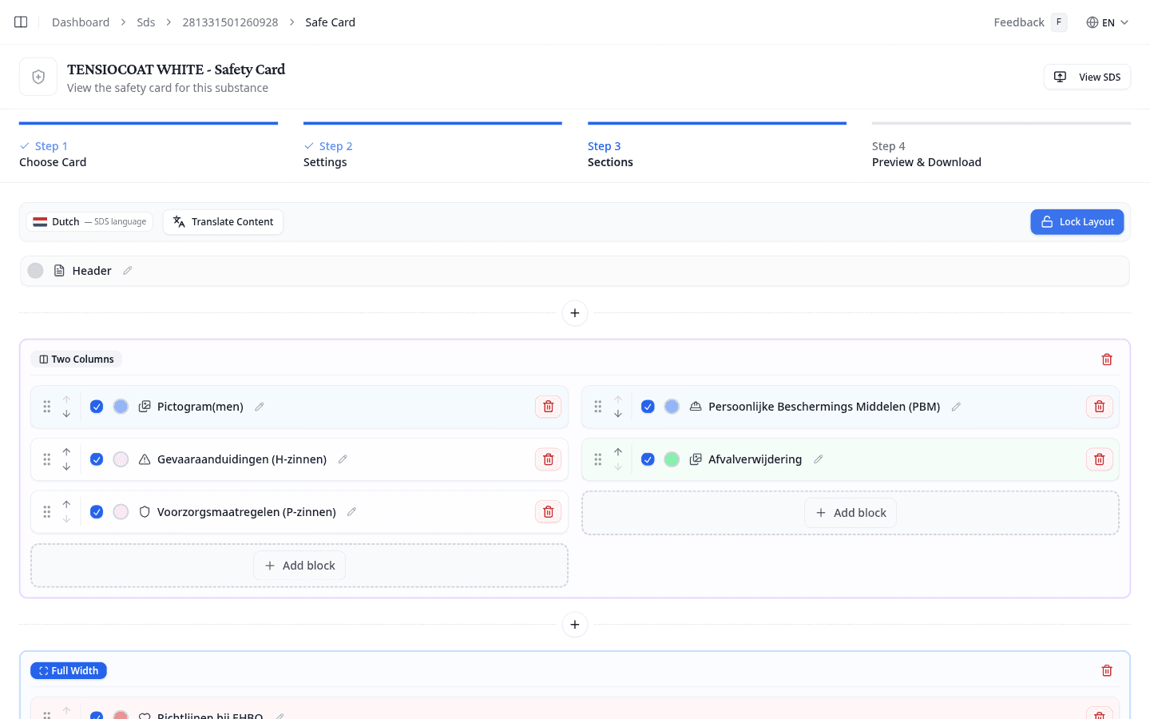
Task: Click Translate Content
Action: [223, 222]
